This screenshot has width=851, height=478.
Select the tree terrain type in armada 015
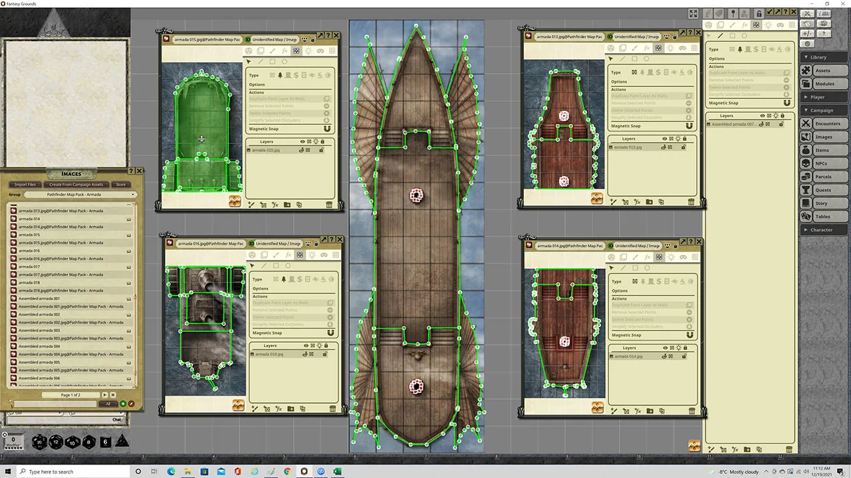(280, 75)
